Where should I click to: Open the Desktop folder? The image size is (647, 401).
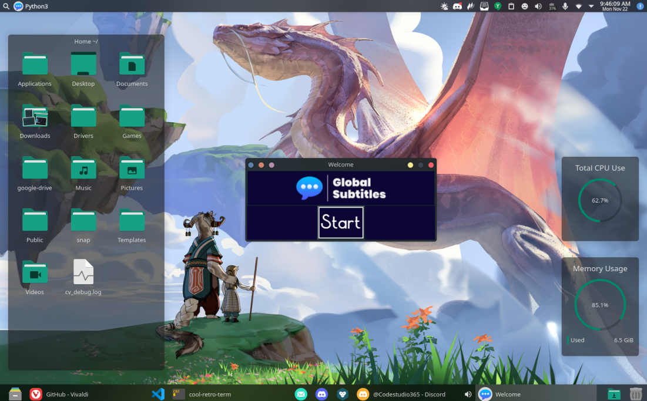coord(83,69)
